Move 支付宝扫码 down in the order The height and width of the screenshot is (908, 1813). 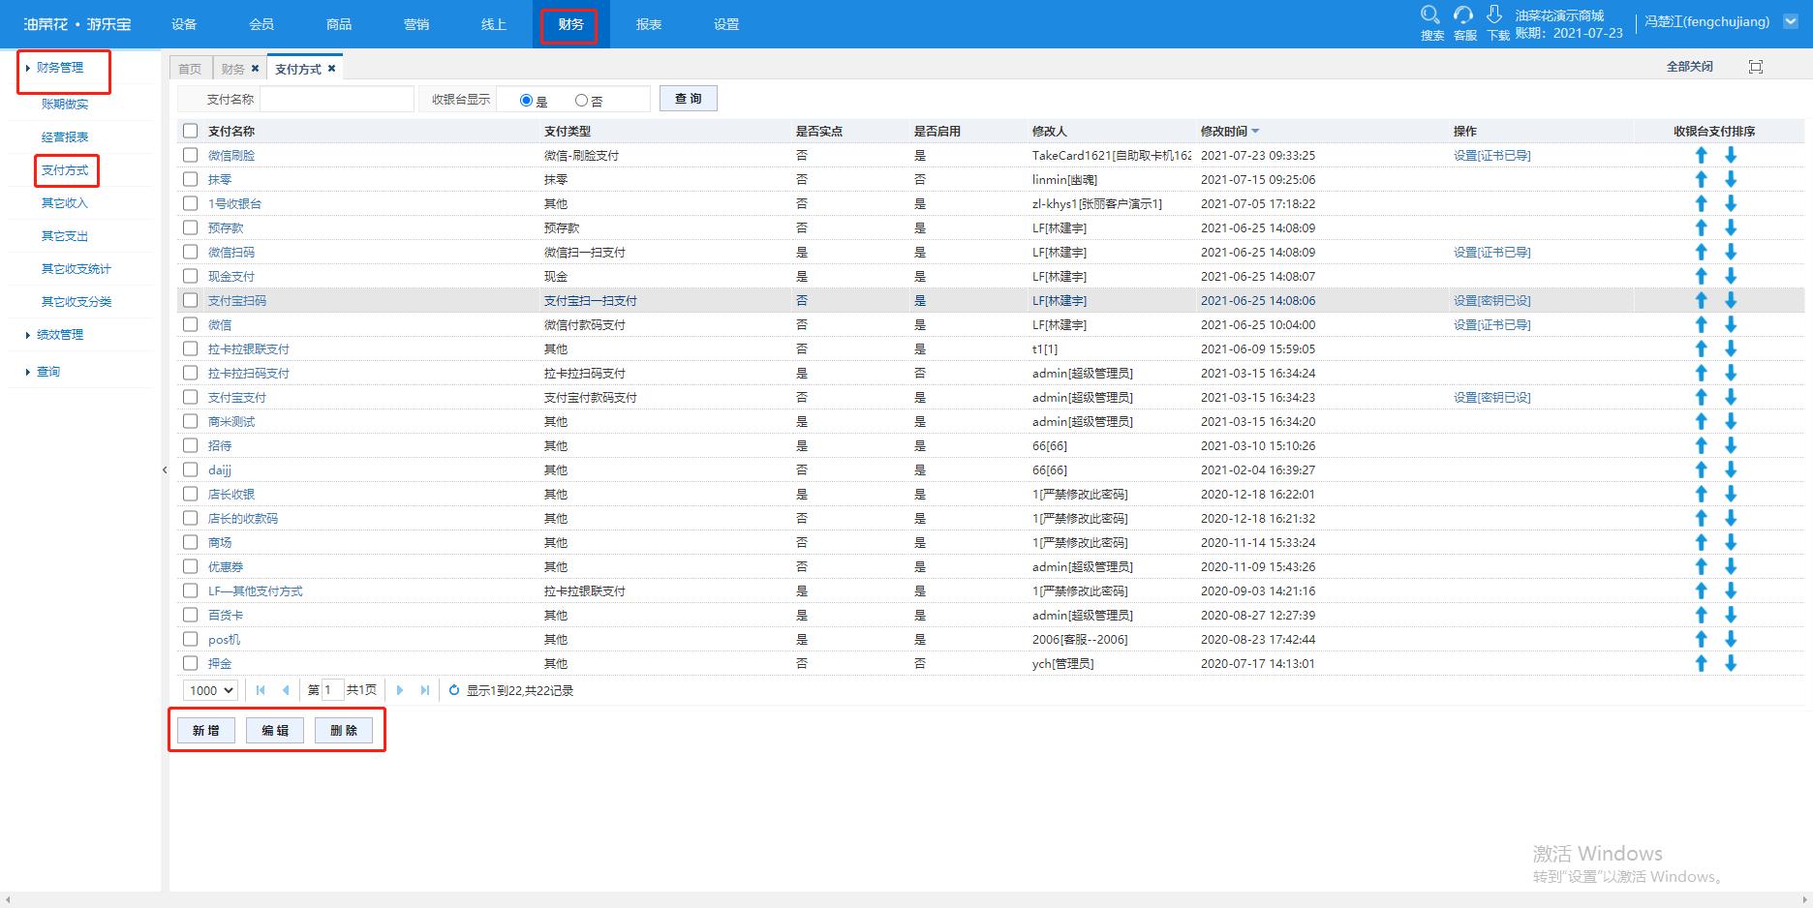pyautogui.click(x=1731, y=300)
